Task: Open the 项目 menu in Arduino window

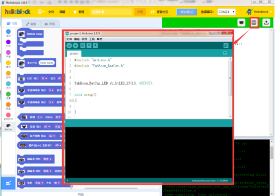Action: [x=84, y=39]
